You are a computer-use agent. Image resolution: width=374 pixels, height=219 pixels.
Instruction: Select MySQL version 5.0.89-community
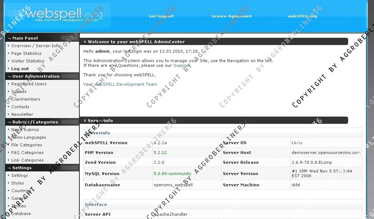pos(173,174)
